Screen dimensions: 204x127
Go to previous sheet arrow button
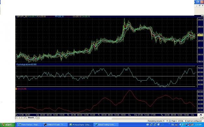coord(19,118)
